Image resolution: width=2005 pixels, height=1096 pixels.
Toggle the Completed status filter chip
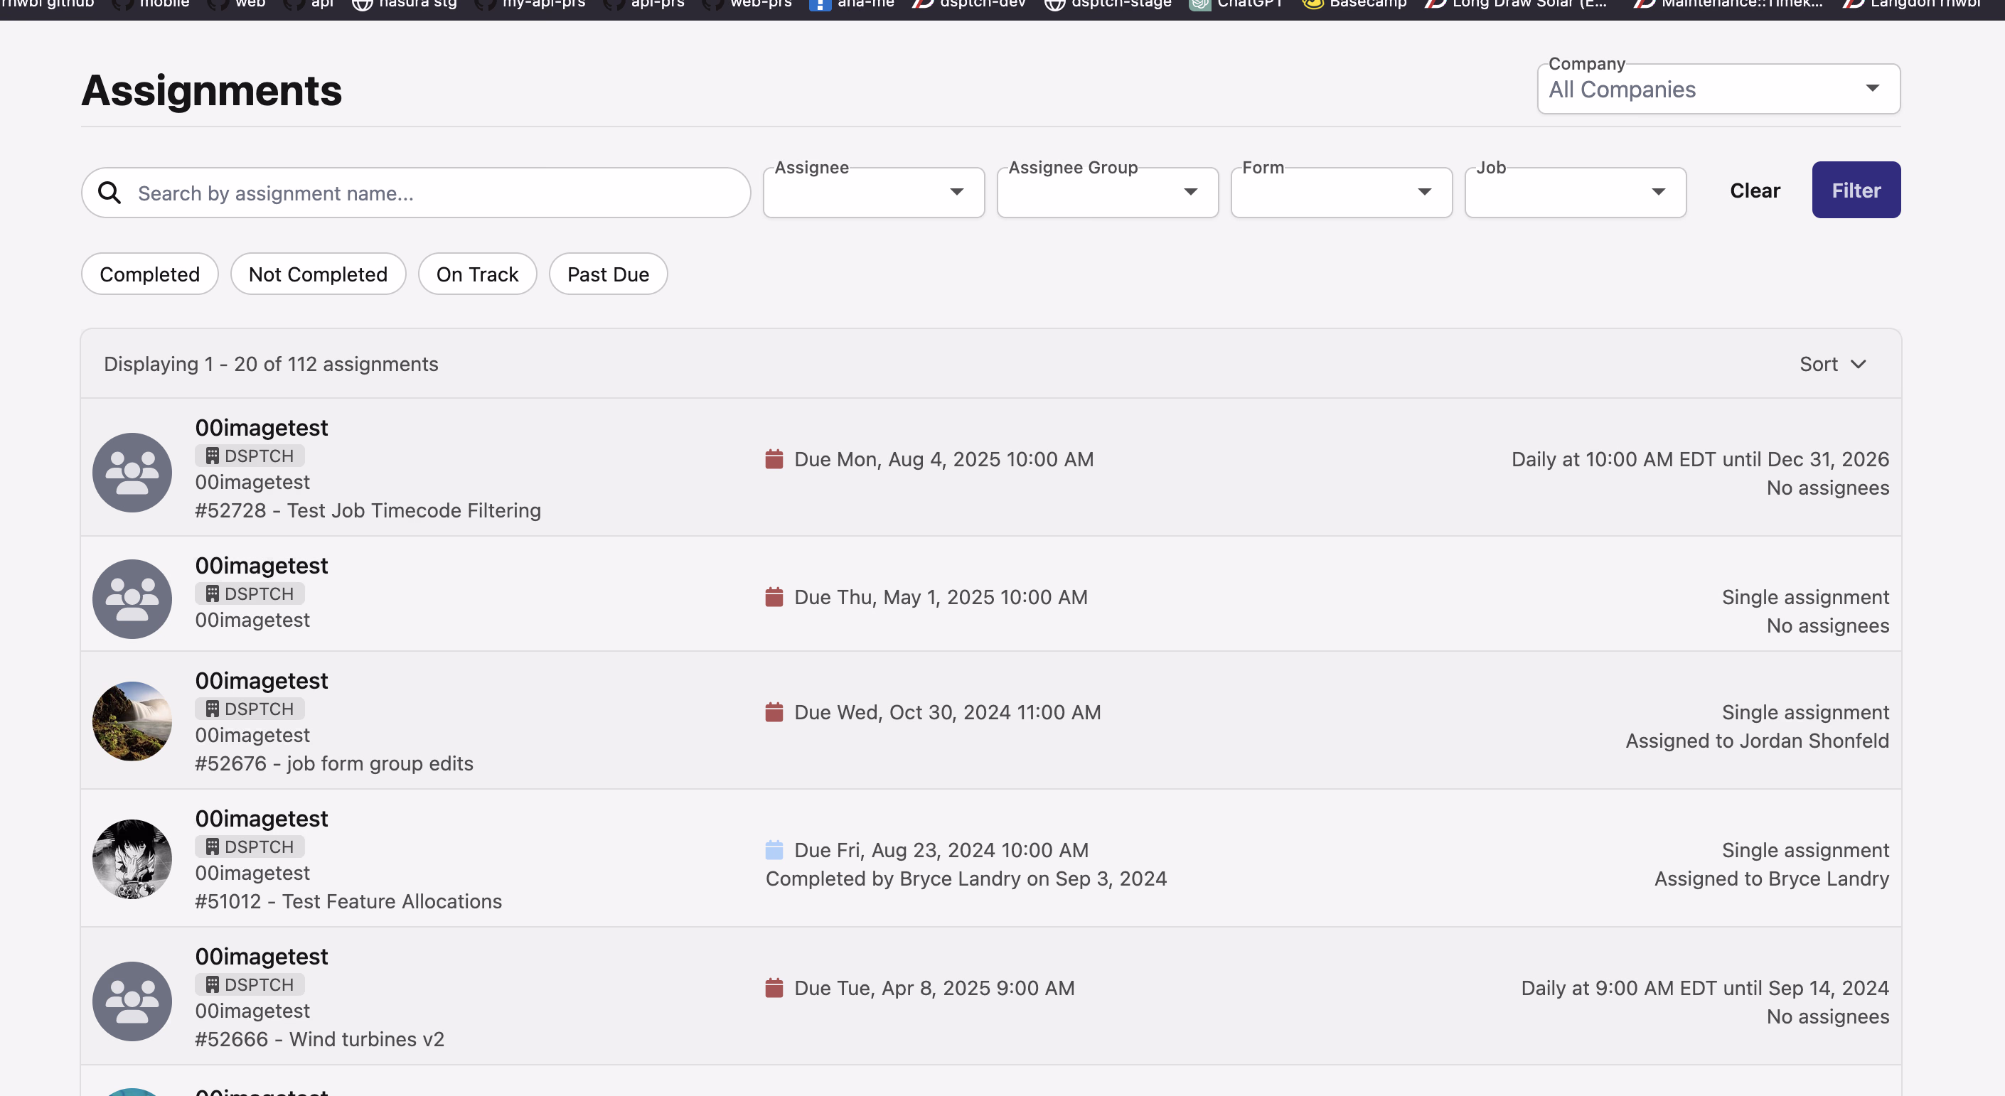pyautogui.click(x=149, y=274)
